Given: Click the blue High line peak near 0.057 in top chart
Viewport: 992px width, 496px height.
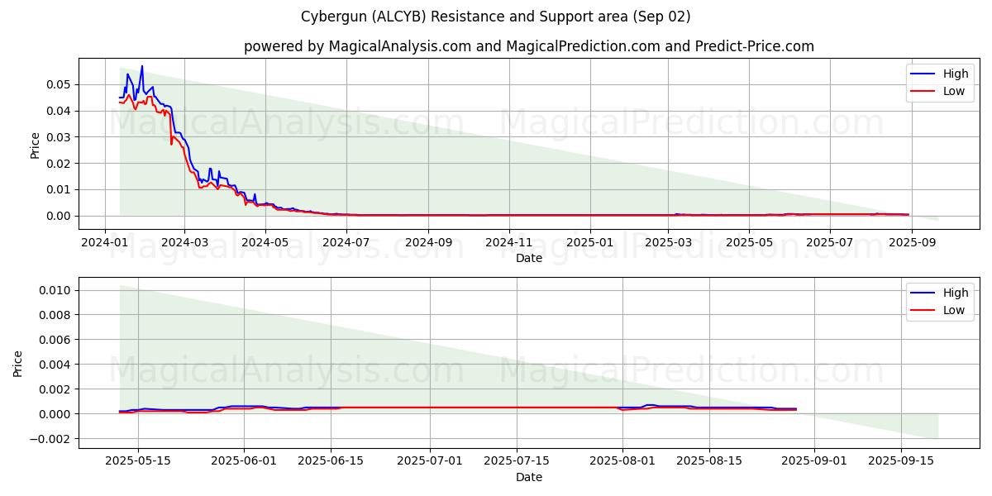Looking at the screenshot, I should 141,67.
